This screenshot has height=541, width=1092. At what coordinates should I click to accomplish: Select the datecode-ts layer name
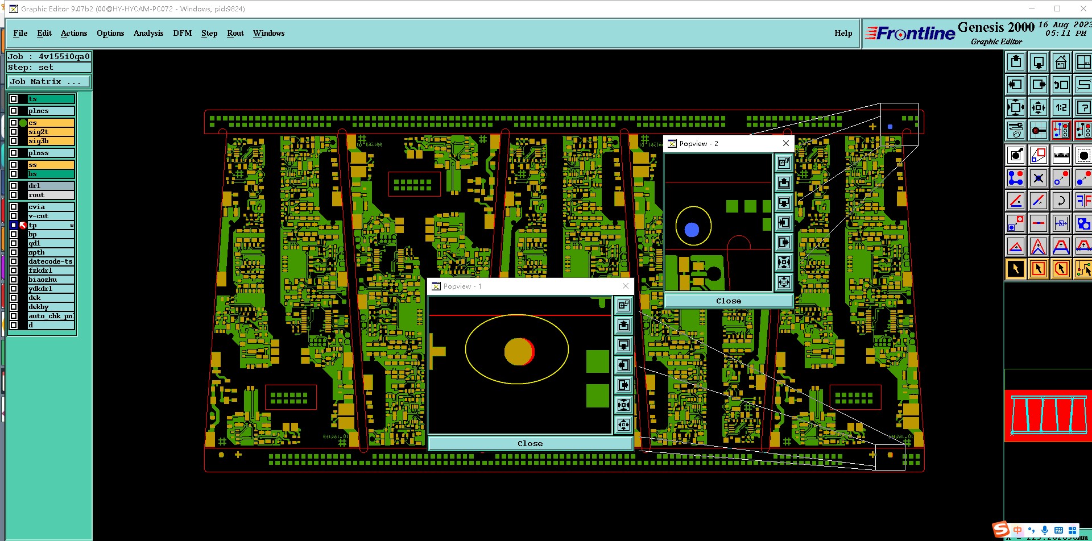click(51, 261)
